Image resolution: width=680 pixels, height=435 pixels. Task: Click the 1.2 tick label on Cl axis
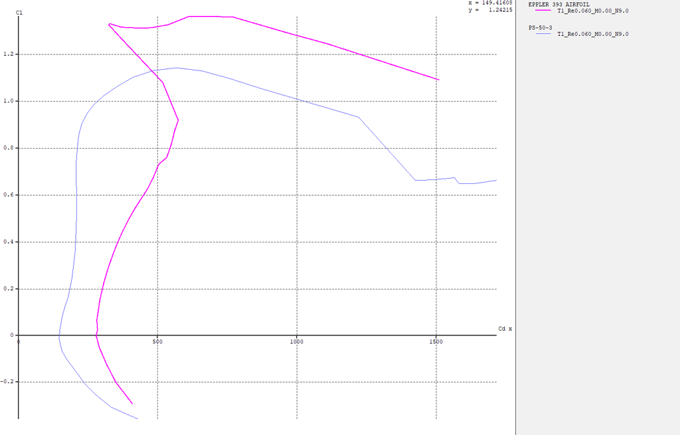tap(9, 54)
